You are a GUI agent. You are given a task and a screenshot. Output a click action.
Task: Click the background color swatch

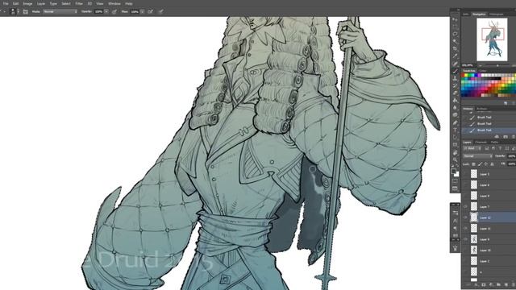pos(456,174)
